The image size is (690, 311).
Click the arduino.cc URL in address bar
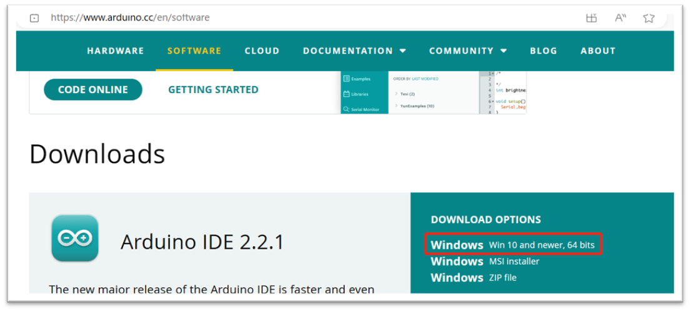[x=130, y=17]
